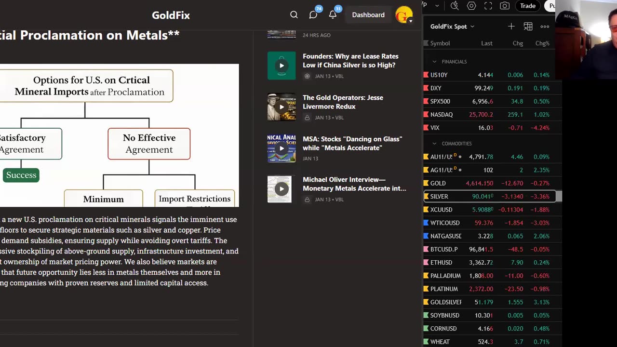Collapse the COMMODITIES section
Viewport: 617px width, 347px height.
tap(434, 144)
